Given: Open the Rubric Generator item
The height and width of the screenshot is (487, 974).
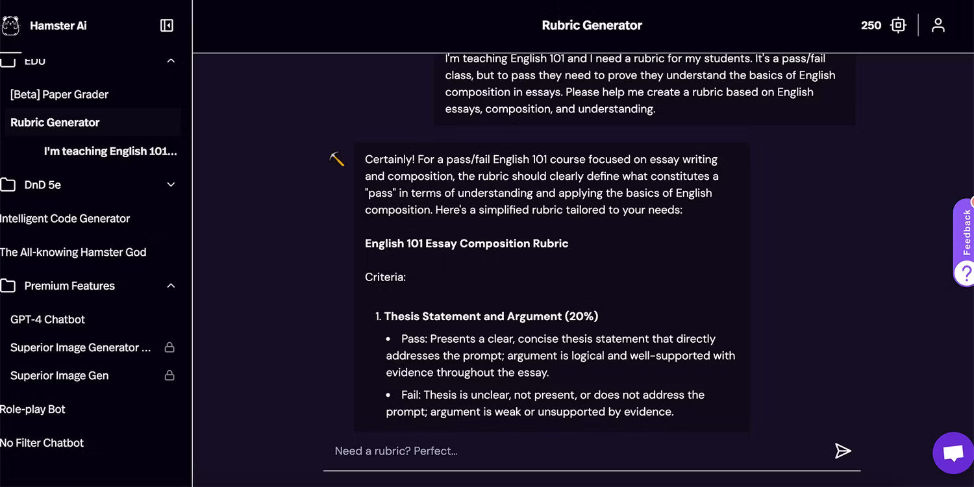Looking at the screenshot, I should click(55, 122).
